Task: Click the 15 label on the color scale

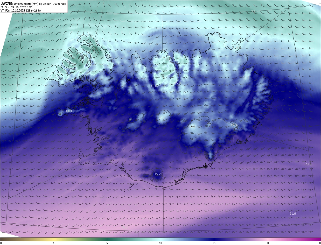Action: (214, 243)
